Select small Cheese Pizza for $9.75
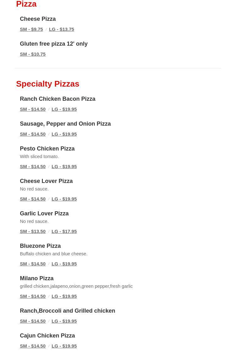 click(x=31, y=29)
